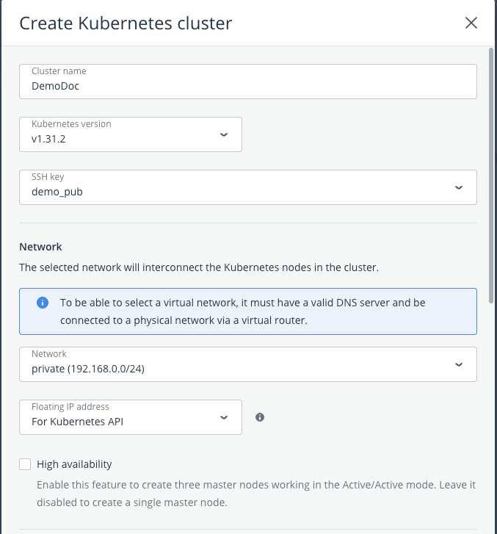Click the blue info icon in banner
Viewport: 497px width, 534px height.
pos(43,303)
